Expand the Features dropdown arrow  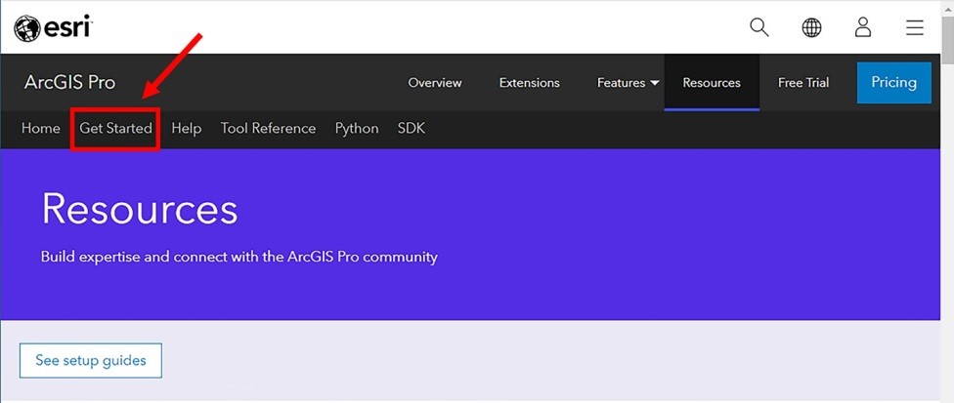[655, 83]
